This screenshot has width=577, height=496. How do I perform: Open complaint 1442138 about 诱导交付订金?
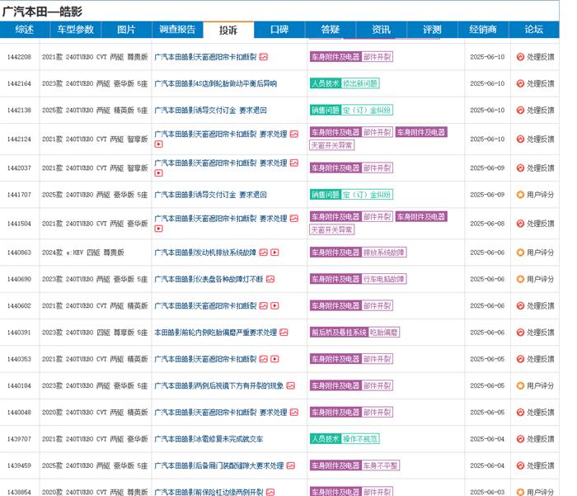210,111
